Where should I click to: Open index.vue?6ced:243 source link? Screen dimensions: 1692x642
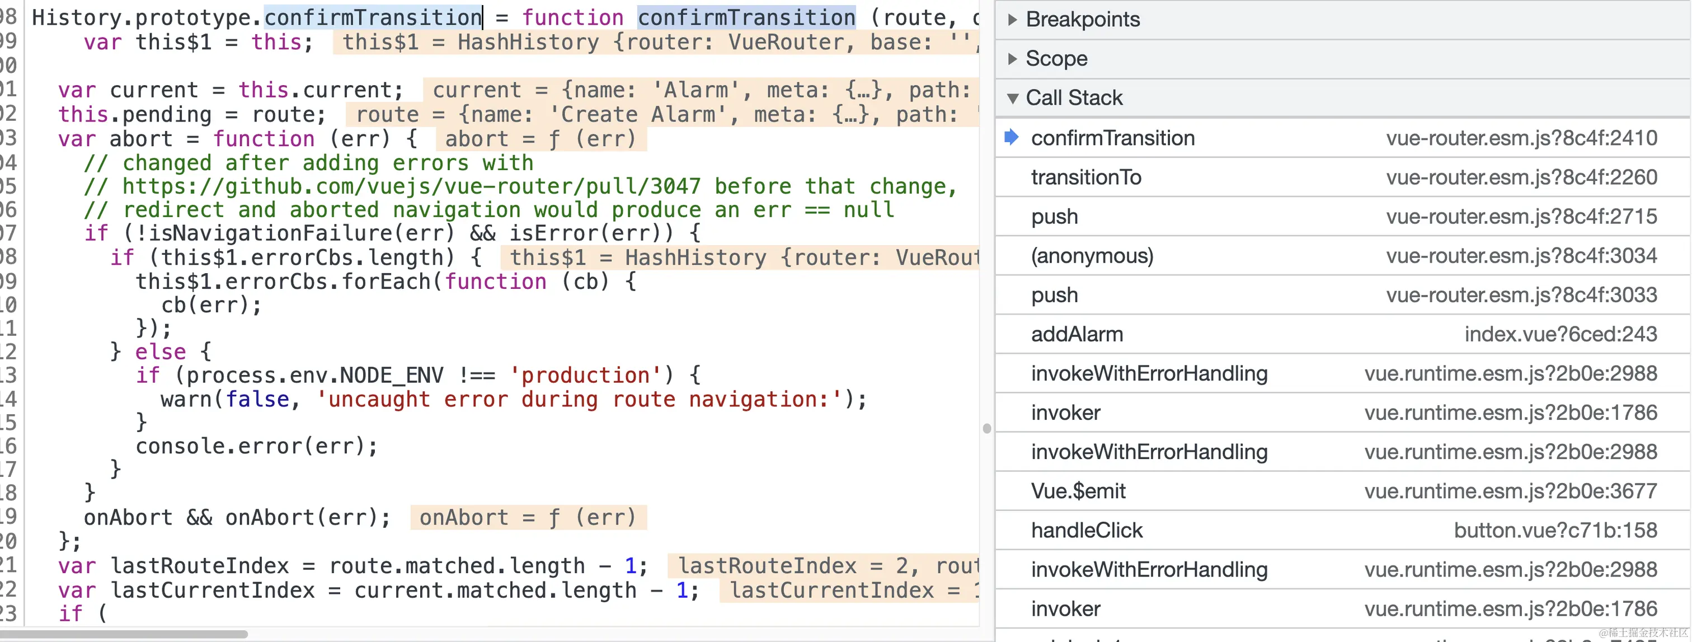[x=1560, y=335]
